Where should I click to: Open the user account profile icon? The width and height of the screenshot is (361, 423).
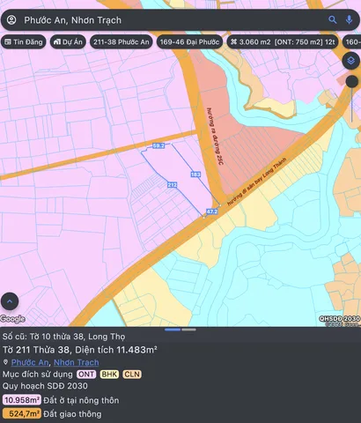pos(11,20)
